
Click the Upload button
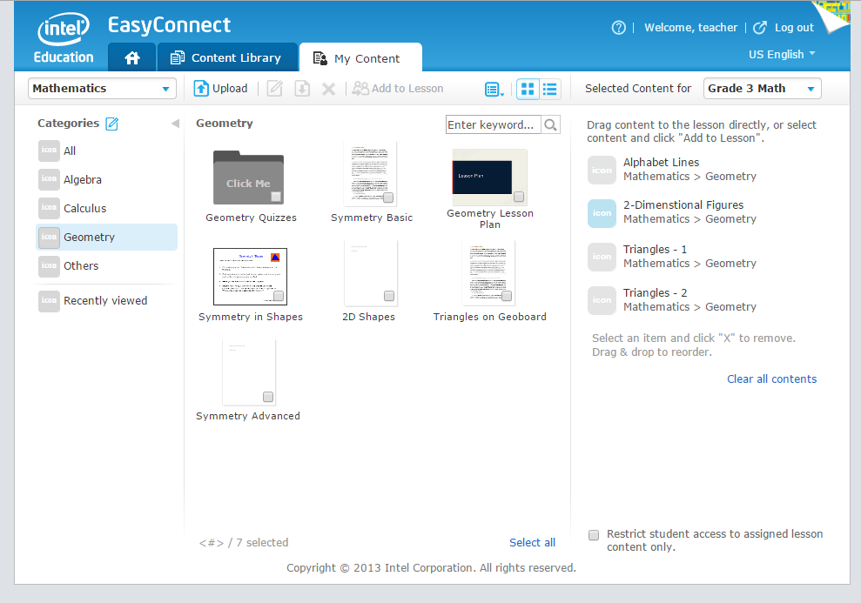pyautogui.click(x=220, y=88)
